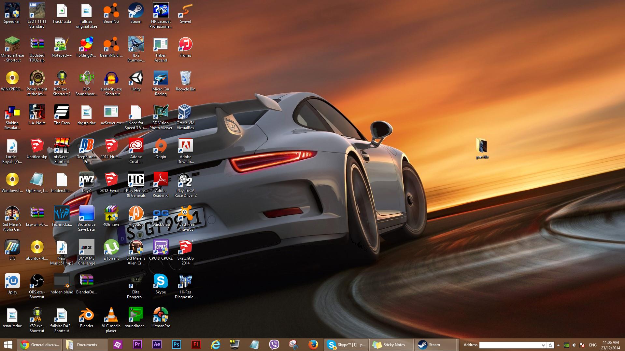The width and height of the screenshot is (625, 351).
Task: Open Firefox from the taskbar
Action: [x=313, y=345]
